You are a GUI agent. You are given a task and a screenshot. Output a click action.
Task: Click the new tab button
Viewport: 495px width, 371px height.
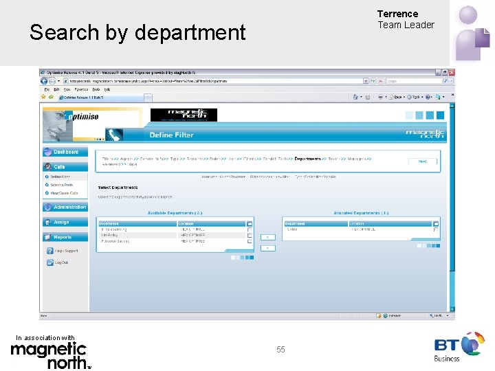148,98
